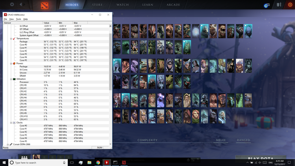Click the Dota 2 logo home icon
295x166 pixels.
click(45, 5)
